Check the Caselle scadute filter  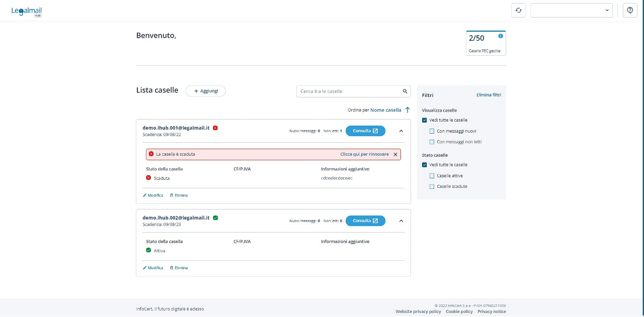(432, 186)
